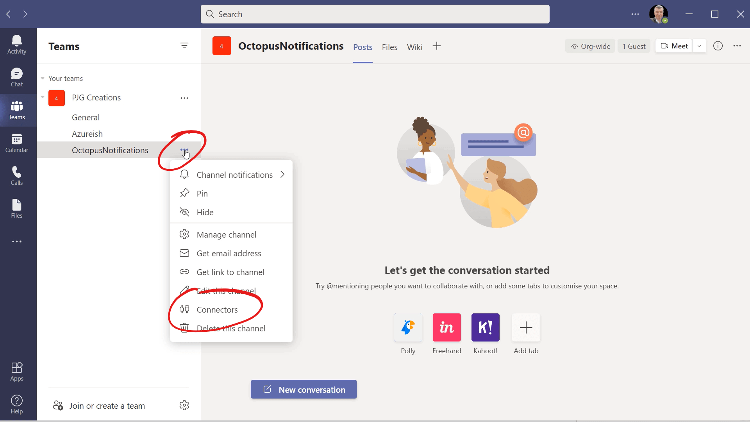Collapse the Your teams section
750x422 pixels.
43,79
